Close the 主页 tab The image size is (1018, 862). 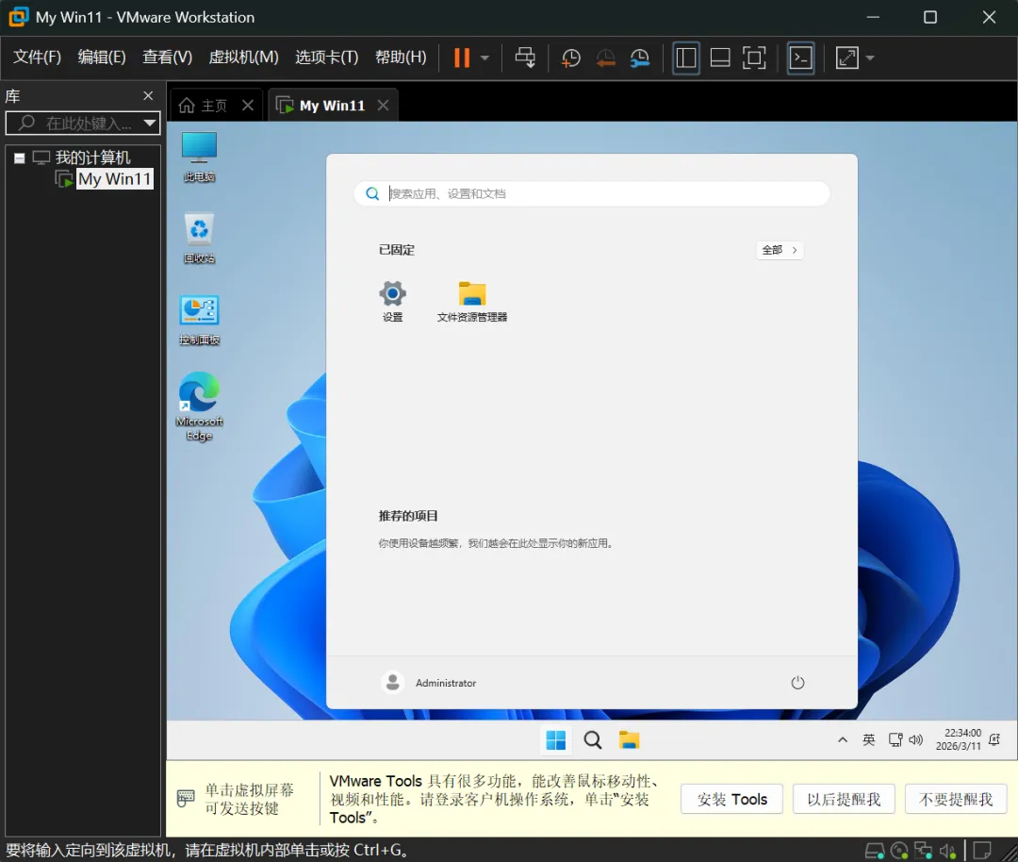tap(248, 106)
